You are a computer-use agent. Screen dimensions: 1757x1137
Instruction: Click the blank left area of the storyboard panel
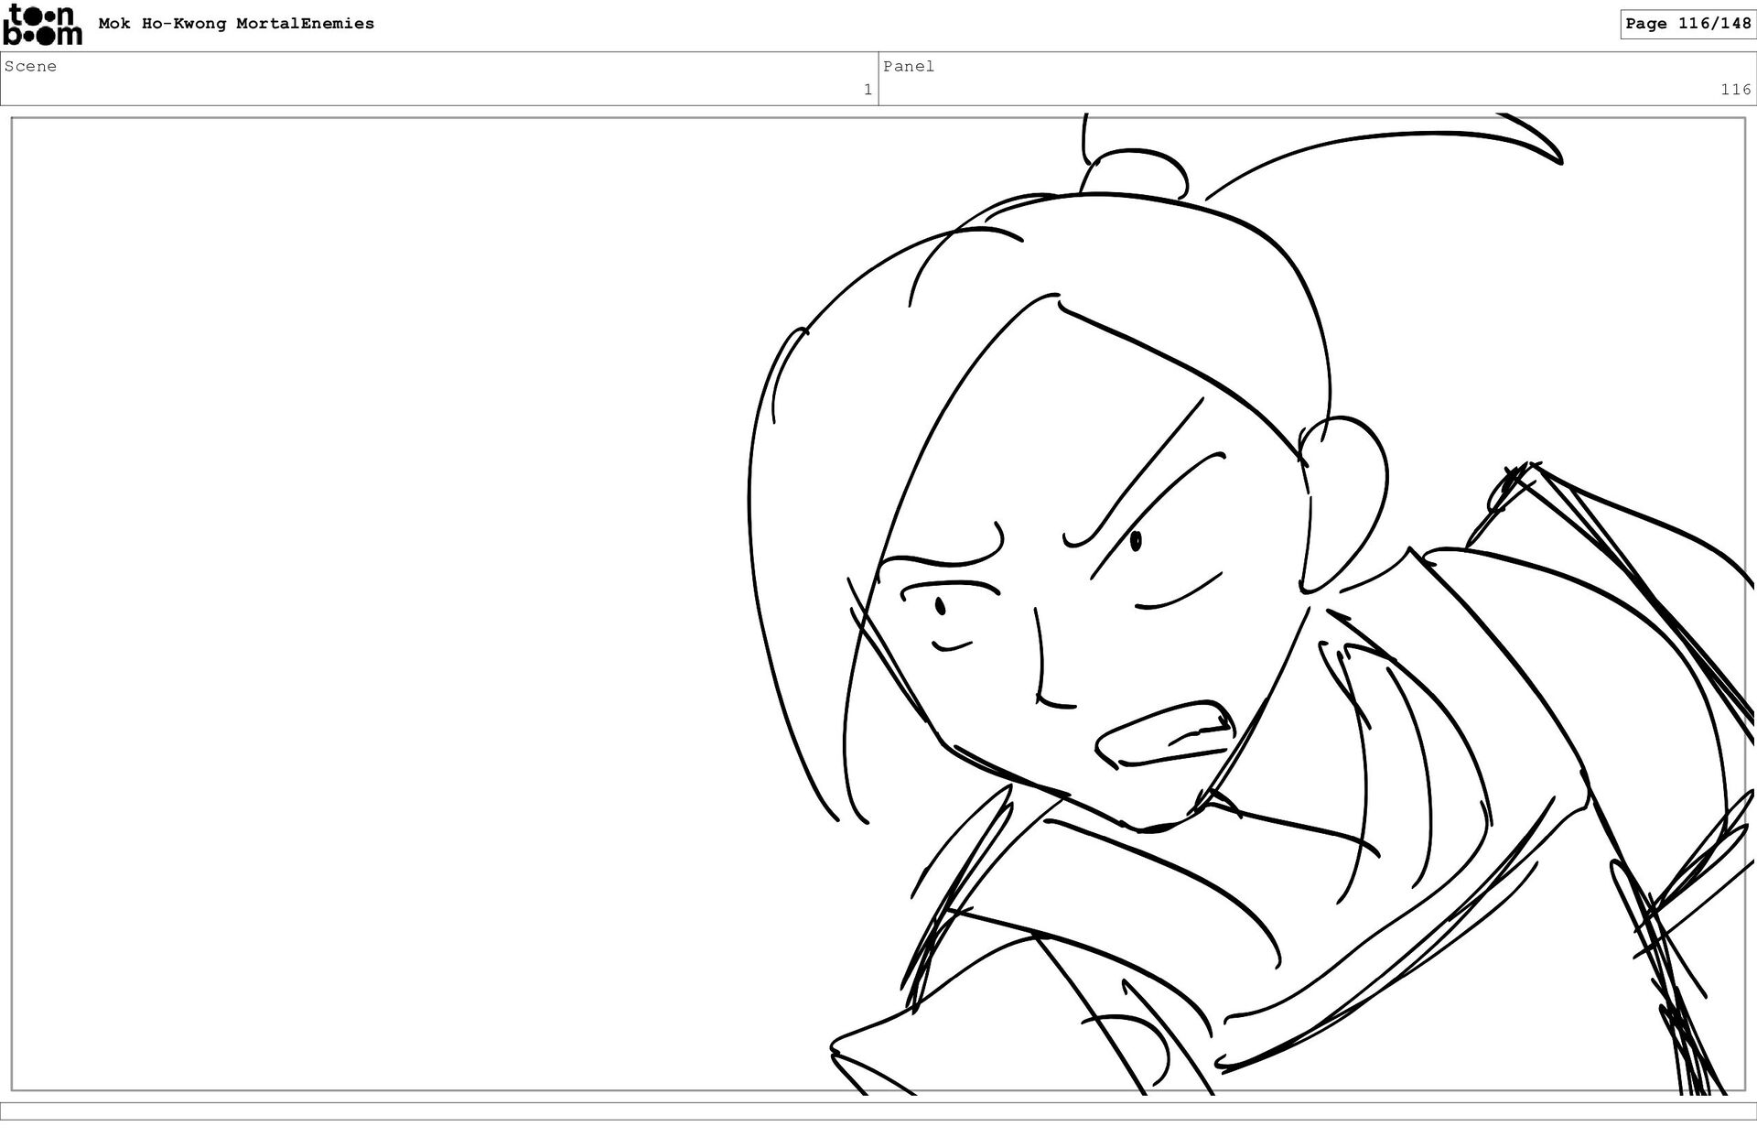click(x=384, y=604)
